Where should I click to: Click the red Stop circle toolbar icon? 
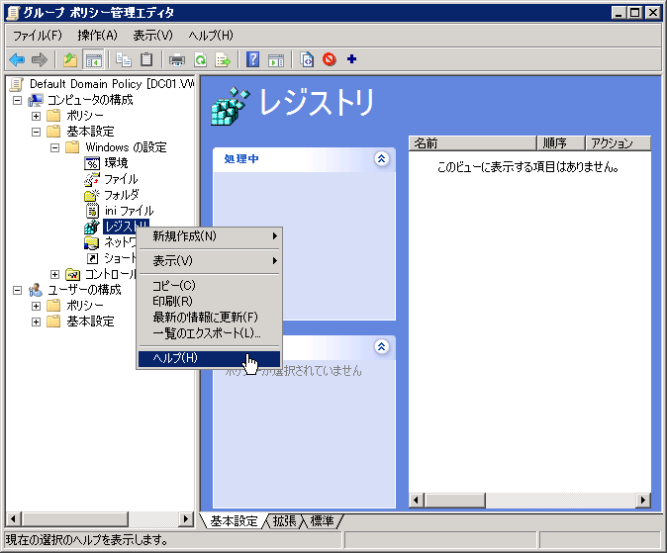tap(329, 59)
